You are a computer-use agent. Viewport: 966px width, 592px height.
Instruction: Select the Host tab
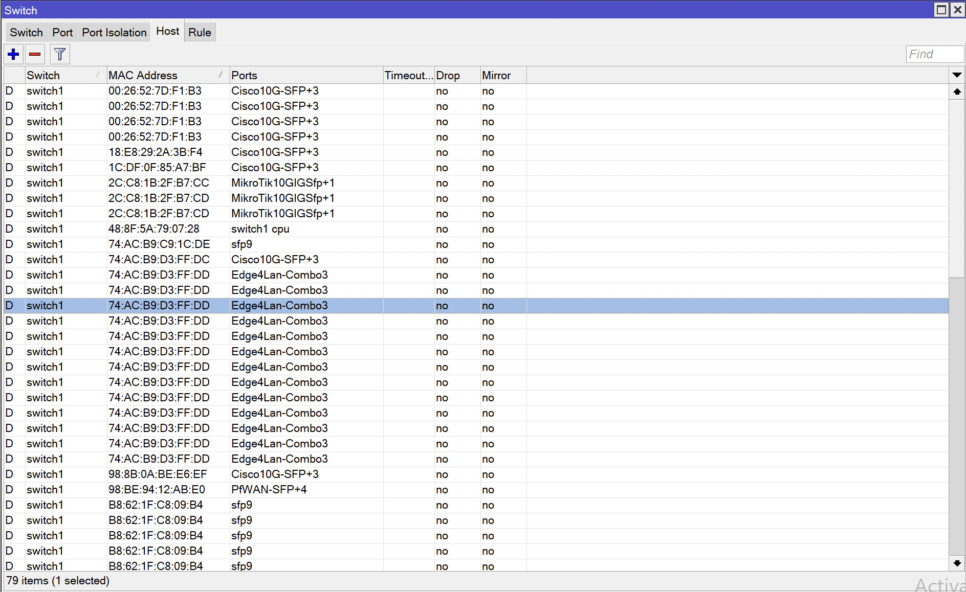167,31
